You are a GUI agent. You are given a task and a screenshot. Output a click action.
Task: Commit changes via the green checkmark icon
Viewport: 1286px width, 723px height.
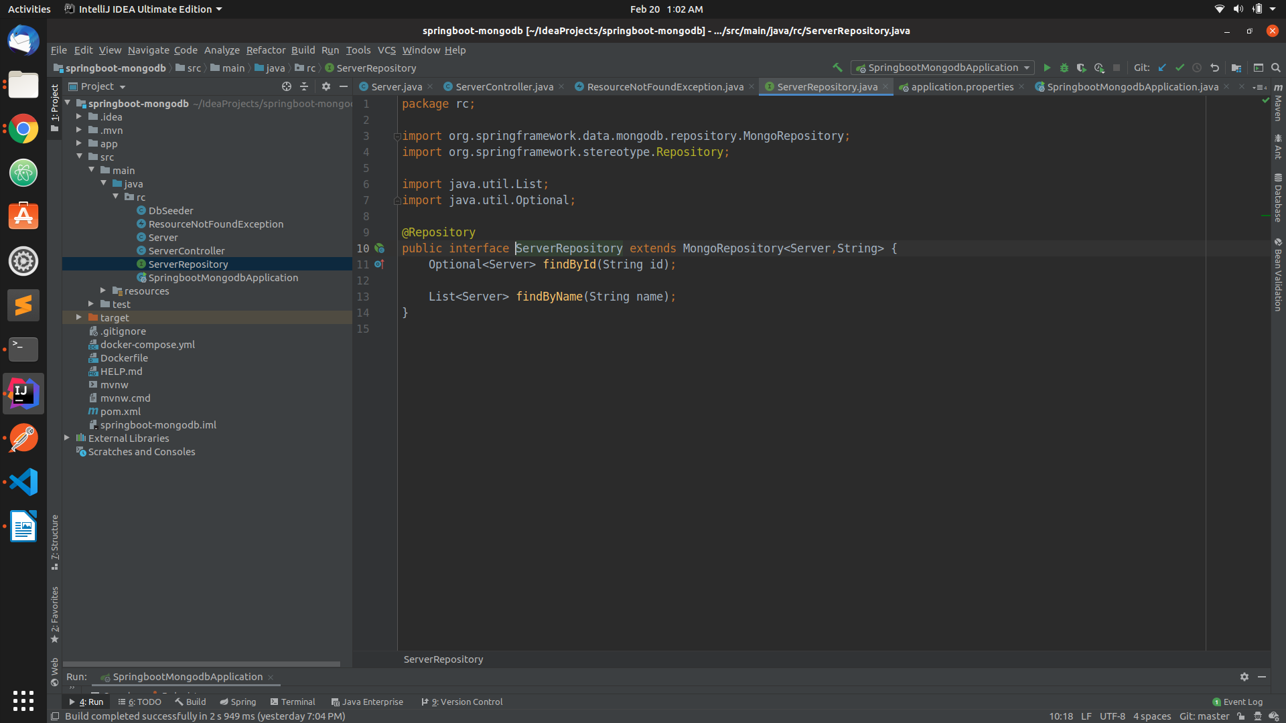[x=1180, y=68]
